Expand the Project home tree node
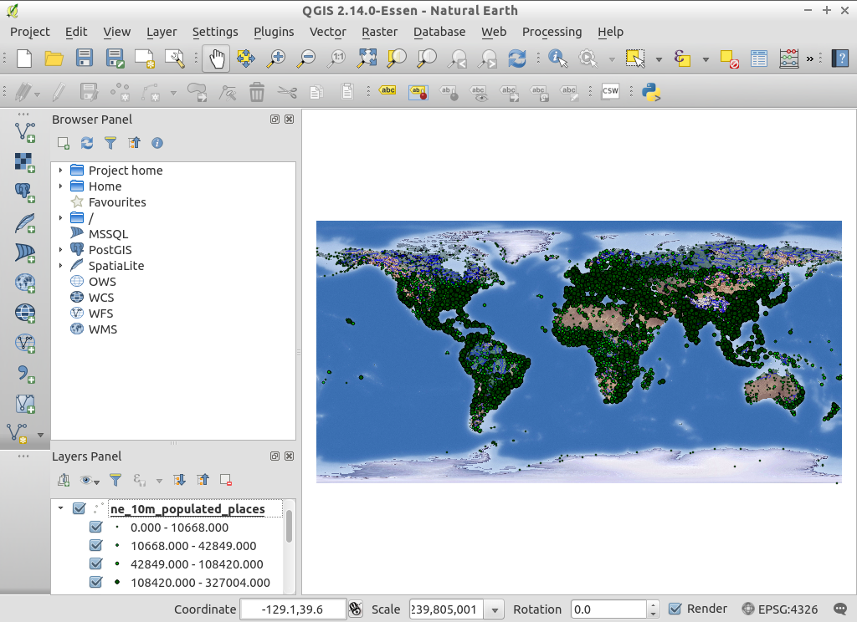This screenshot has width=857, height=622. pyautogui.click(x=60, y=171)
